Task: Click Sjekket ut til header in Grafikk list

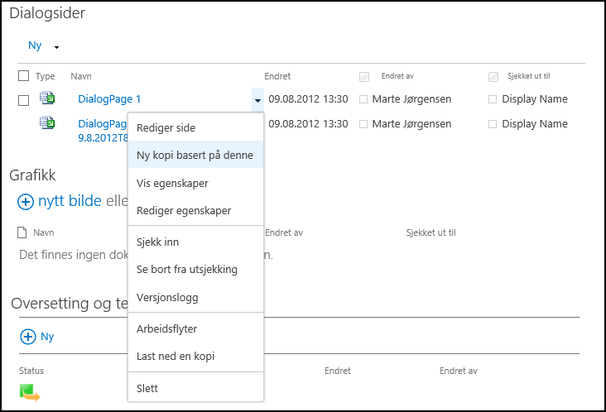Action: click(x=431, y=232)
